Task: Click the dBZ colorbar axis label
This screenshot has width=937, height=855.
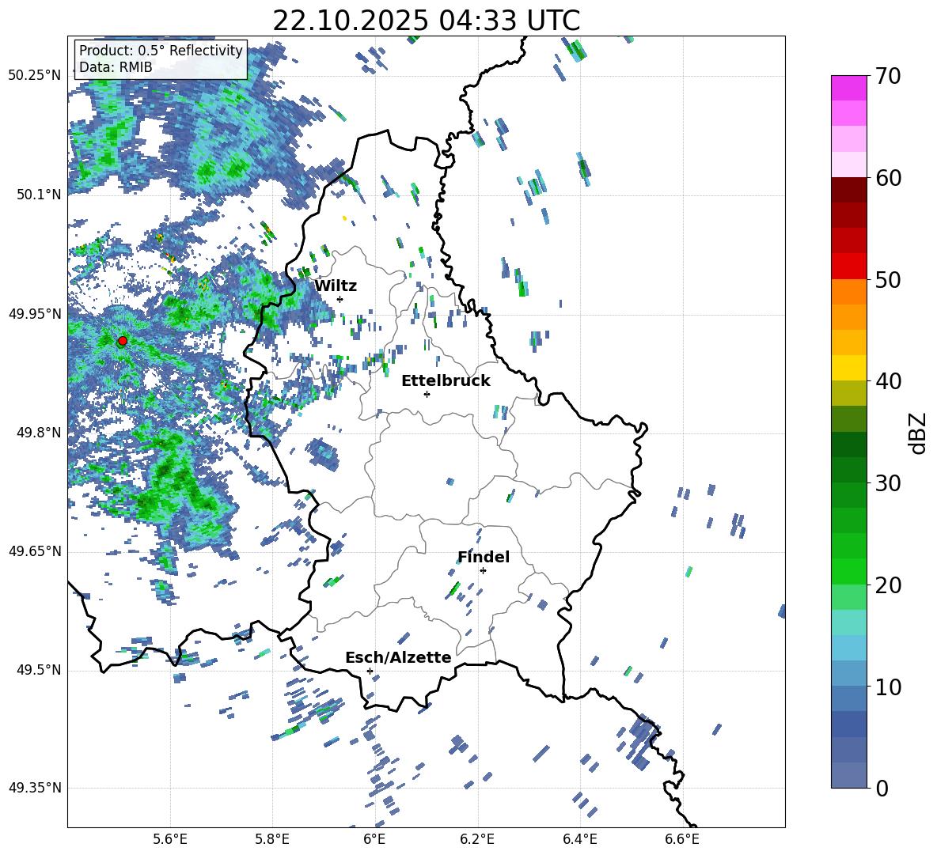Action: coord(919,433)
